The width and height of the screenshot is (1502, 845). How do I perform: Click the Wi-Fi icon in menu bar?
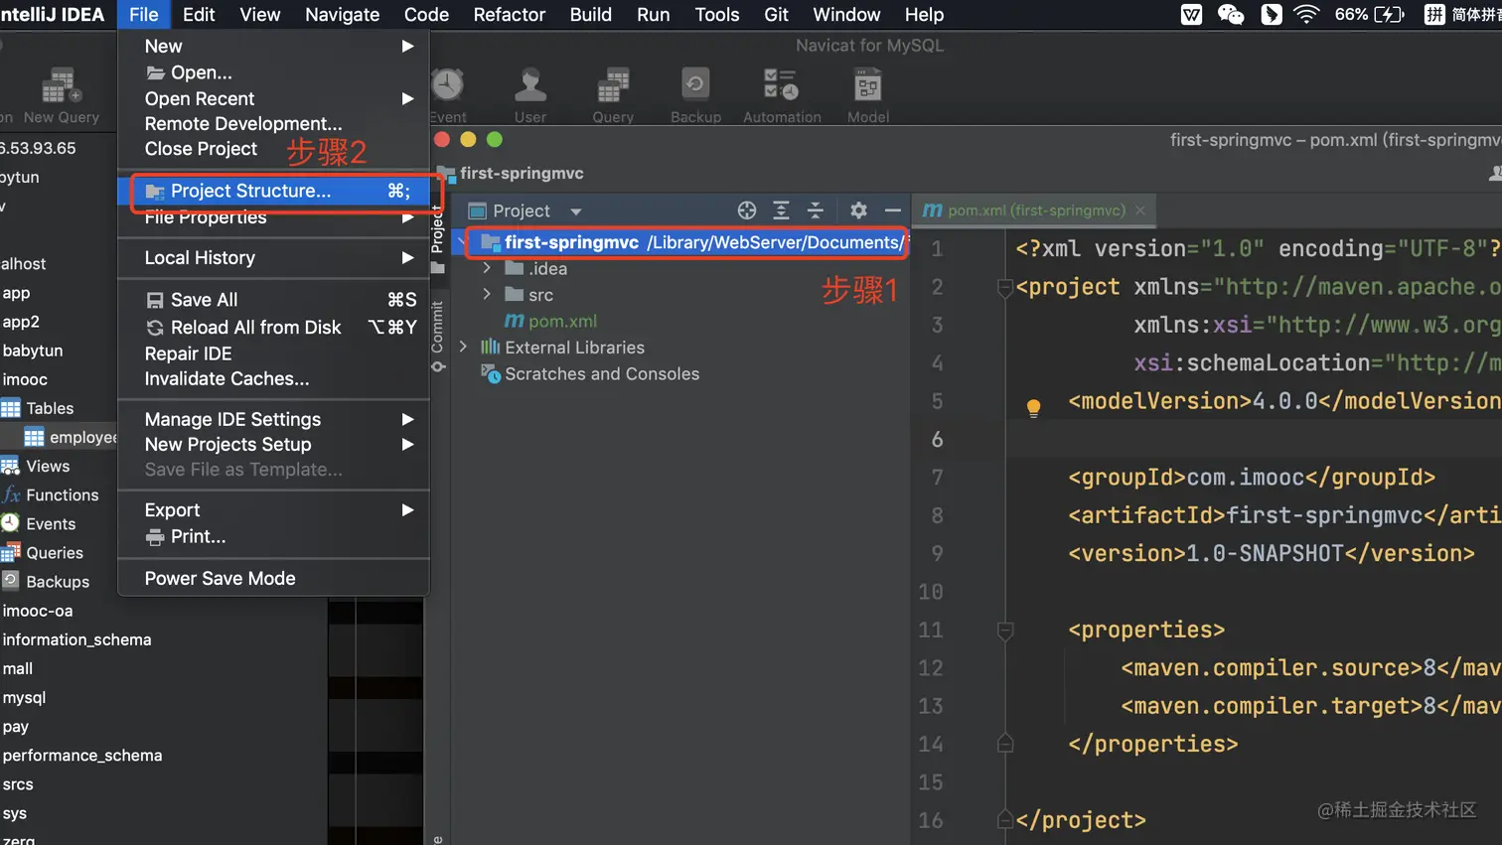click(1306, 15)
